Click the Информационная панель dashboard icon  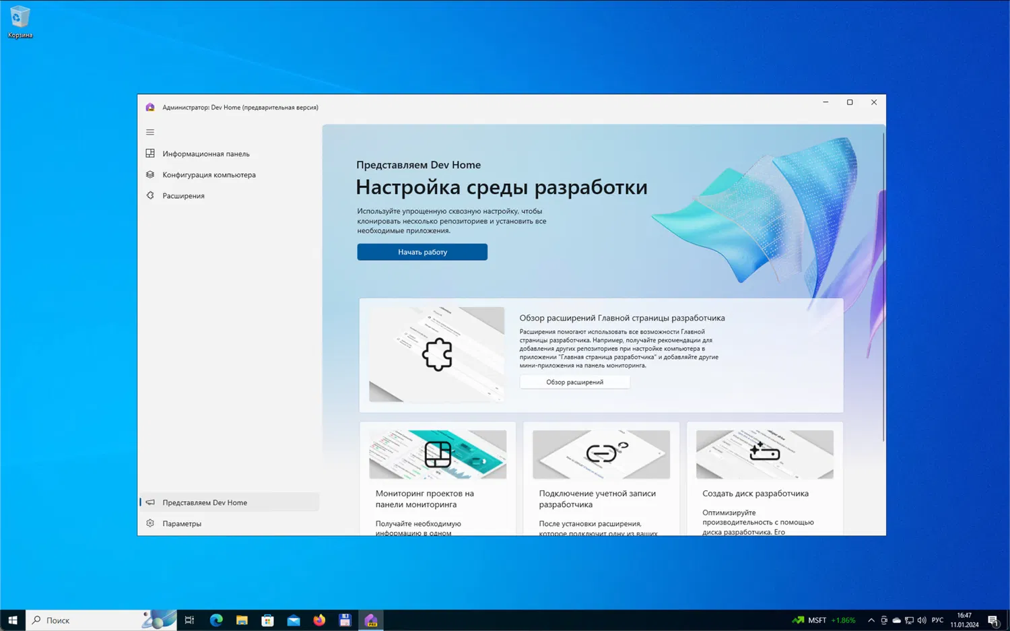tap(150, 154)
